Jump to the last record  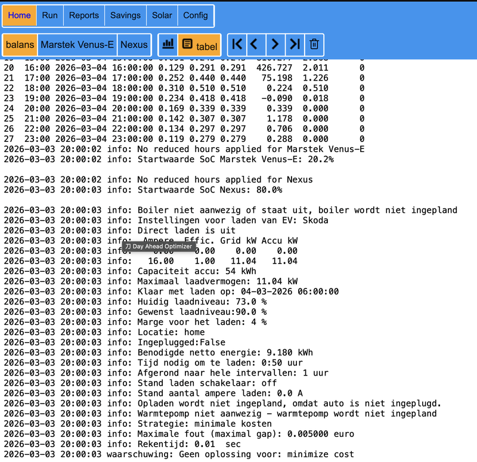[294, 44]
